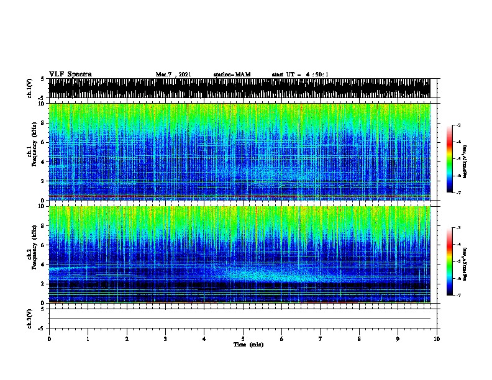Image resolution: width=492 pixels, height=380 pixels.
Task: Select the "start UT = 4 : 50: 1" text
Action: (x=300, y=75)
